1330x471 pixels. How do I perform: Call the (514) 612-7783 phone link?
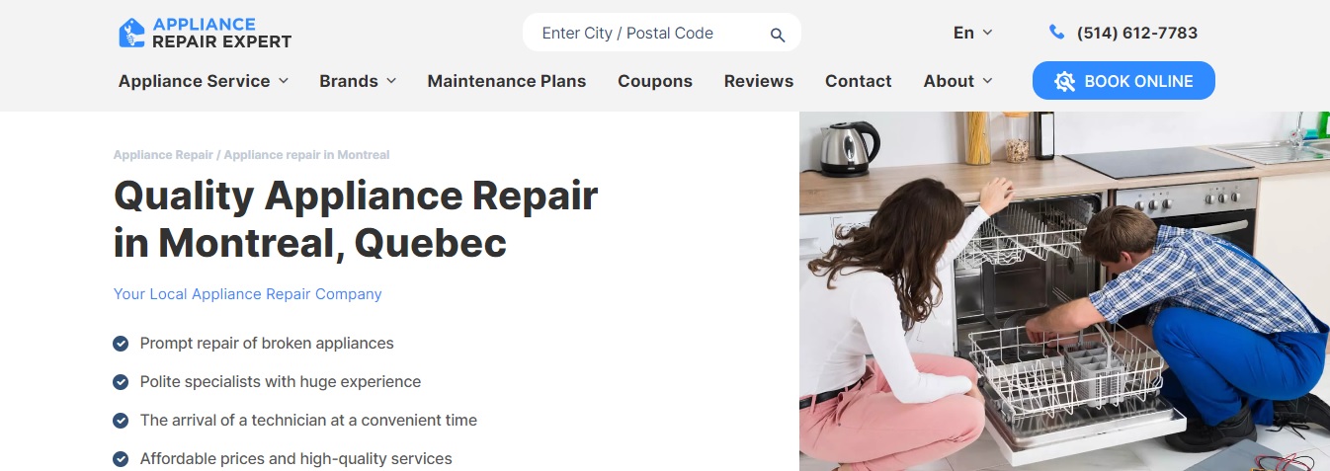click(1137, 33)
